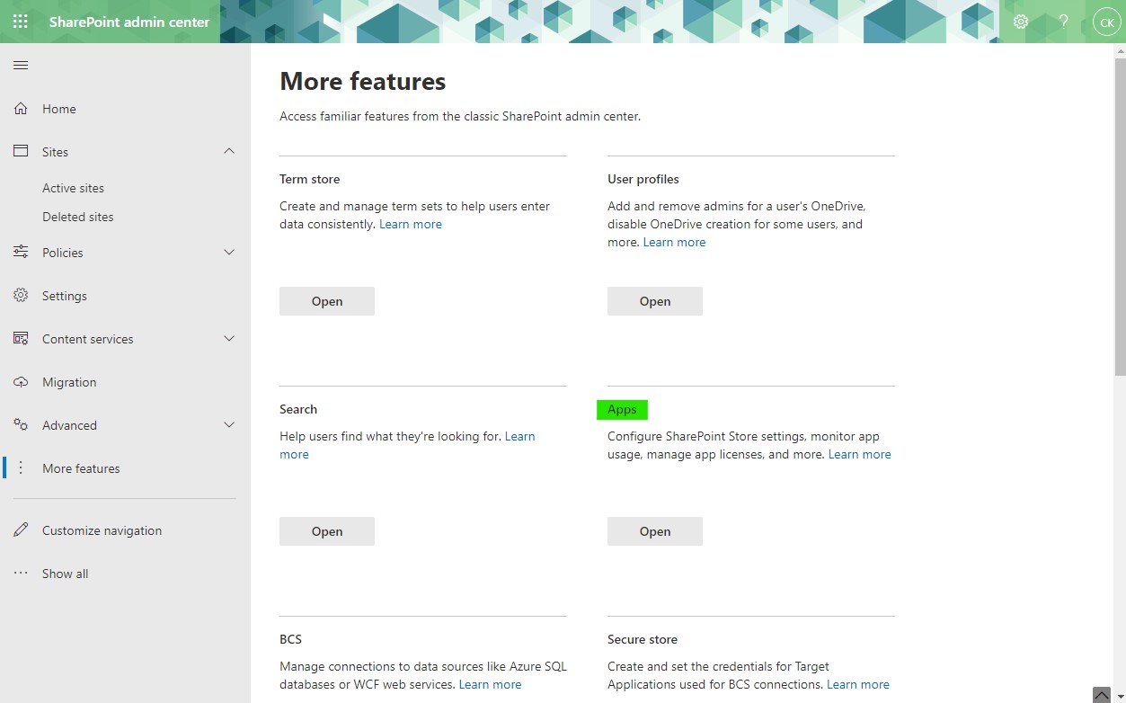Click the Show all ellipsis icon

point(21,574)
